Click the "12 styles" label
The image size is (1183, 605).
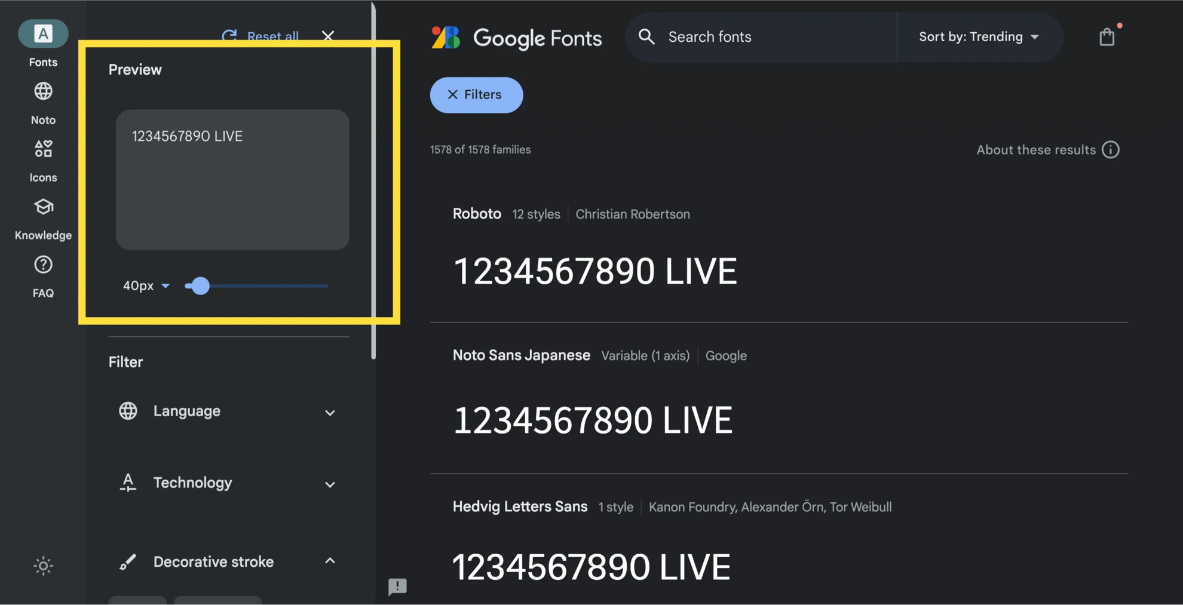(x=536, y=214)
